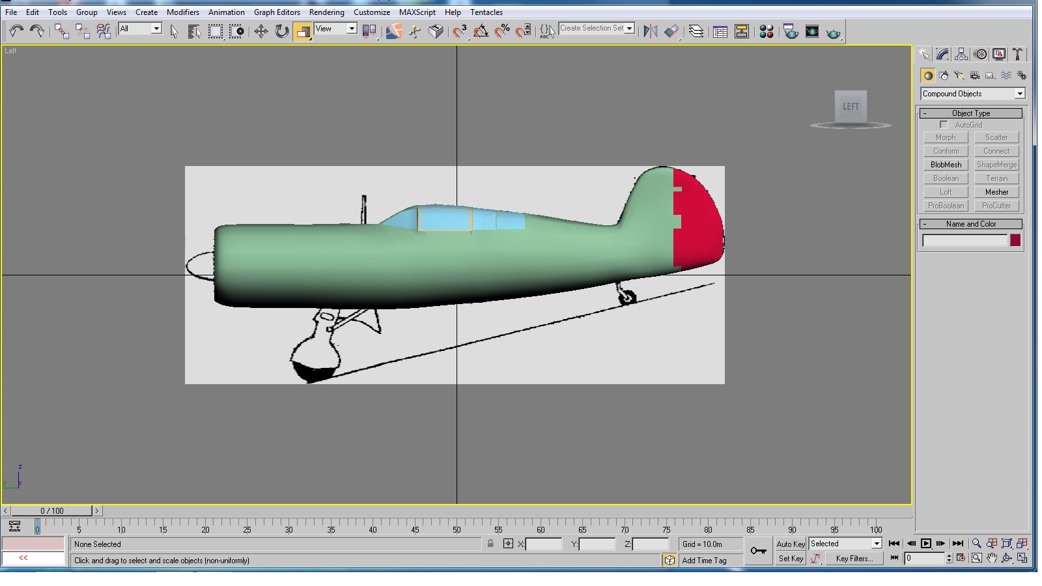1042x586 pixels.
Task: Open the Compound Objects category dropdown
Action: click(973, 94)
